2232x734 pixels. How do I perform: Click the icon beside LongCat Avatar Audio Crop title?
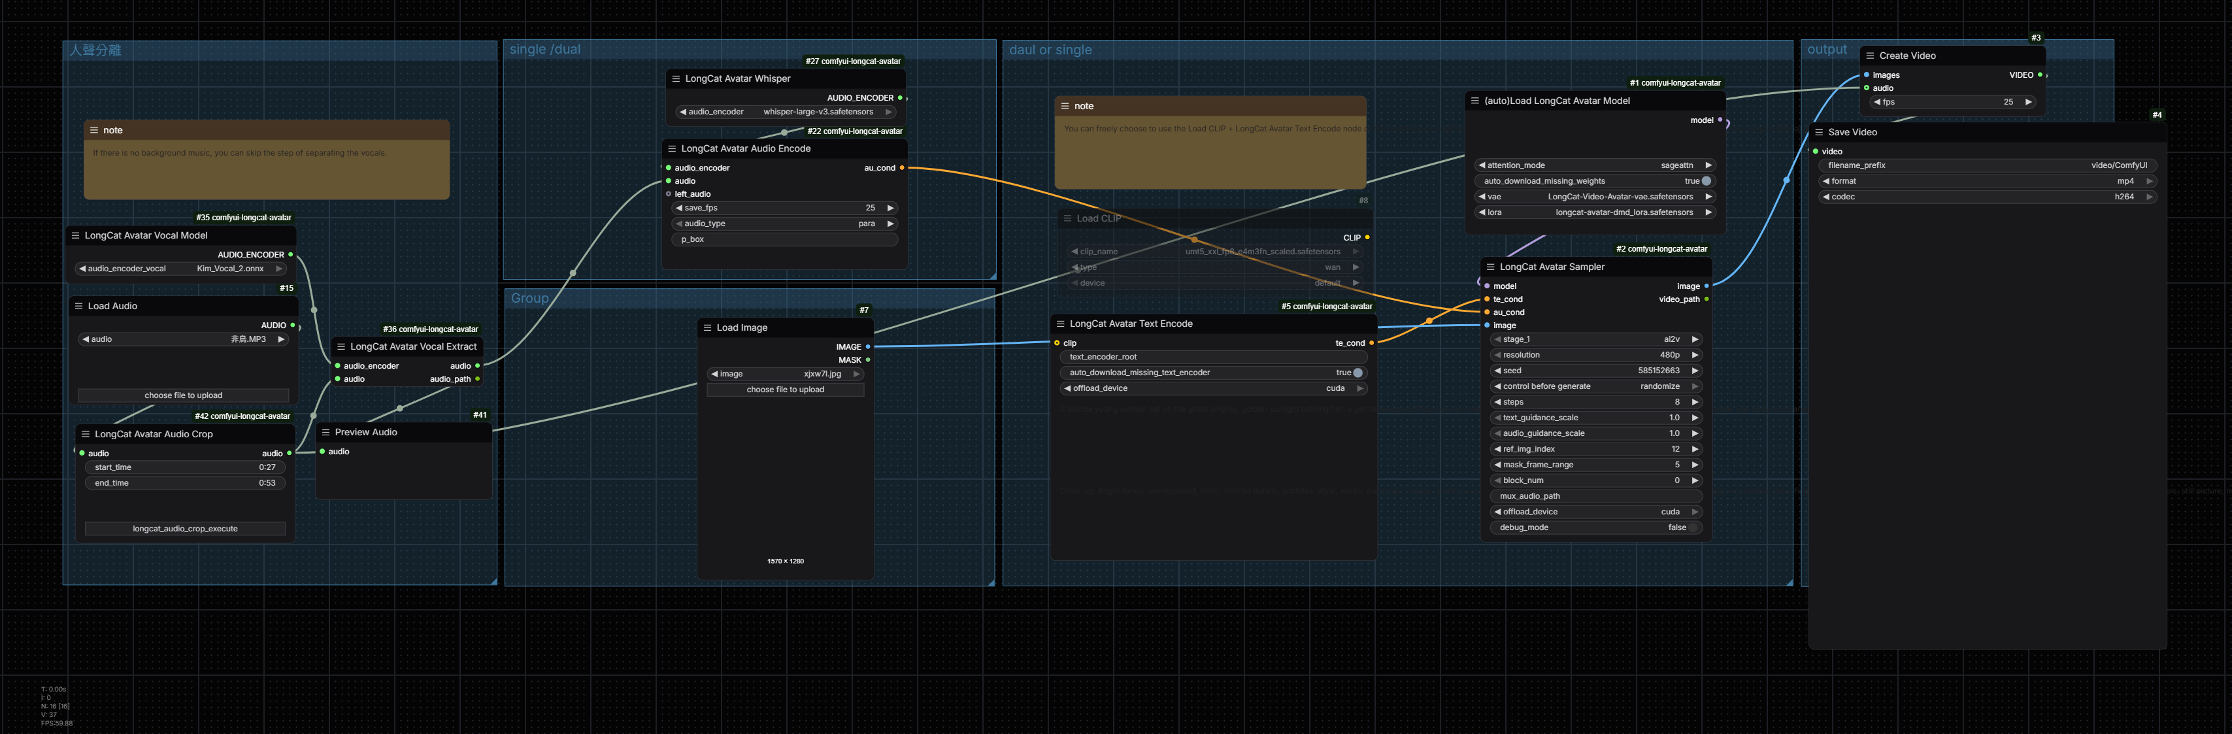[x=85, y=434]
